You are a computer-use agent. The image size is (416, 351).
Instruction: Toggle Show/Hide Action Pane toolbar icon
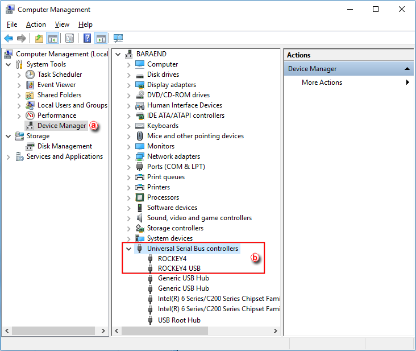pos(101,39)
